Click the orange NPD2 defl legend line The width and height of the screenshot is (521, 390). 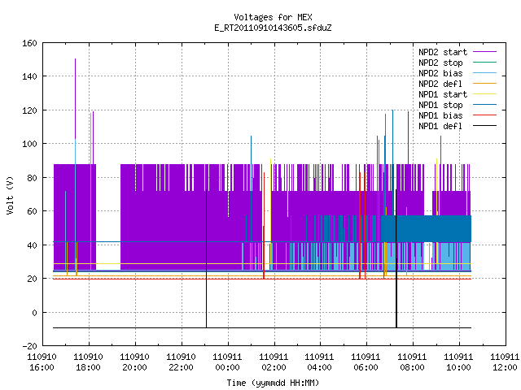(484, 84)
